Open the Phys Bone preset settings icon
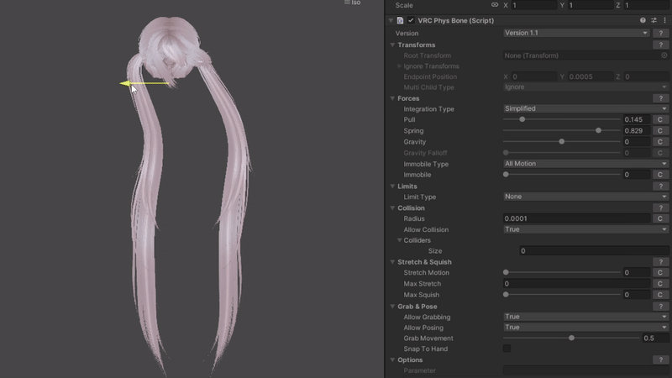The height and width of the screenshot is (378, 672). pyautogui.click(x=654, y=20)
